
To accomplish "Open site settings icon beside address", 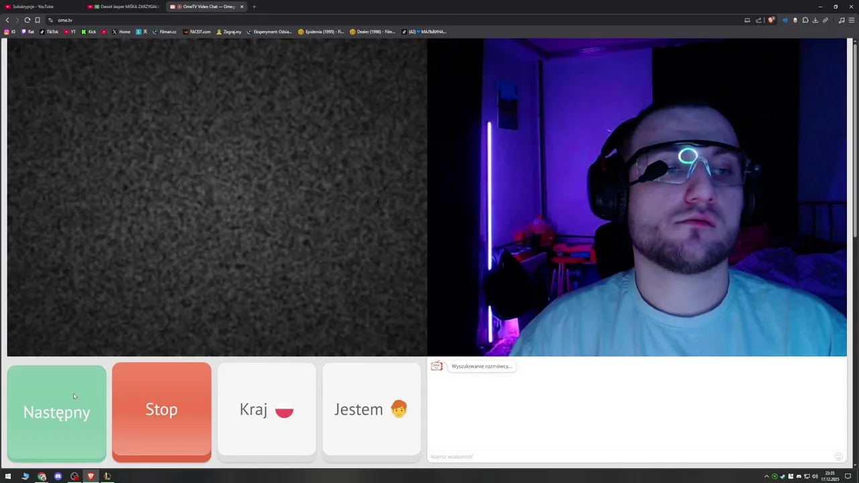I will click(50, 20).
